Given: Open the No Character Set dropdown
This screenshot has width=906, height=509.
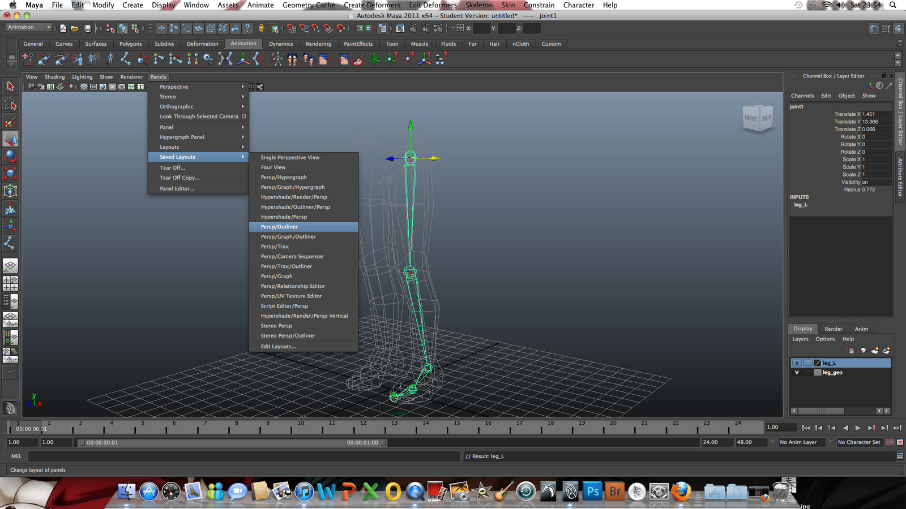Looking at the screenshot, I should 860,442.
